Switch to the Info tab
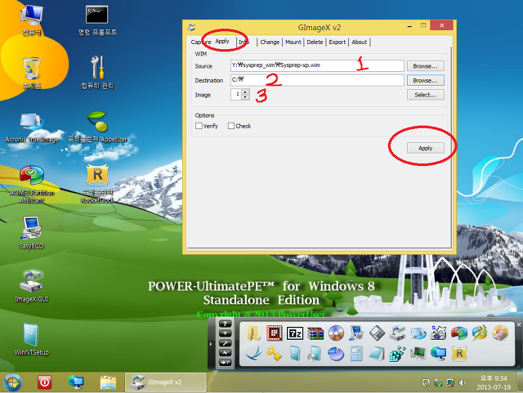 (x=244, y=42)
